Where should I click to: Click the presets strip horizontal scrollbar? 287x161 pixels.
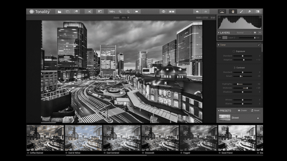pos(106,155)
